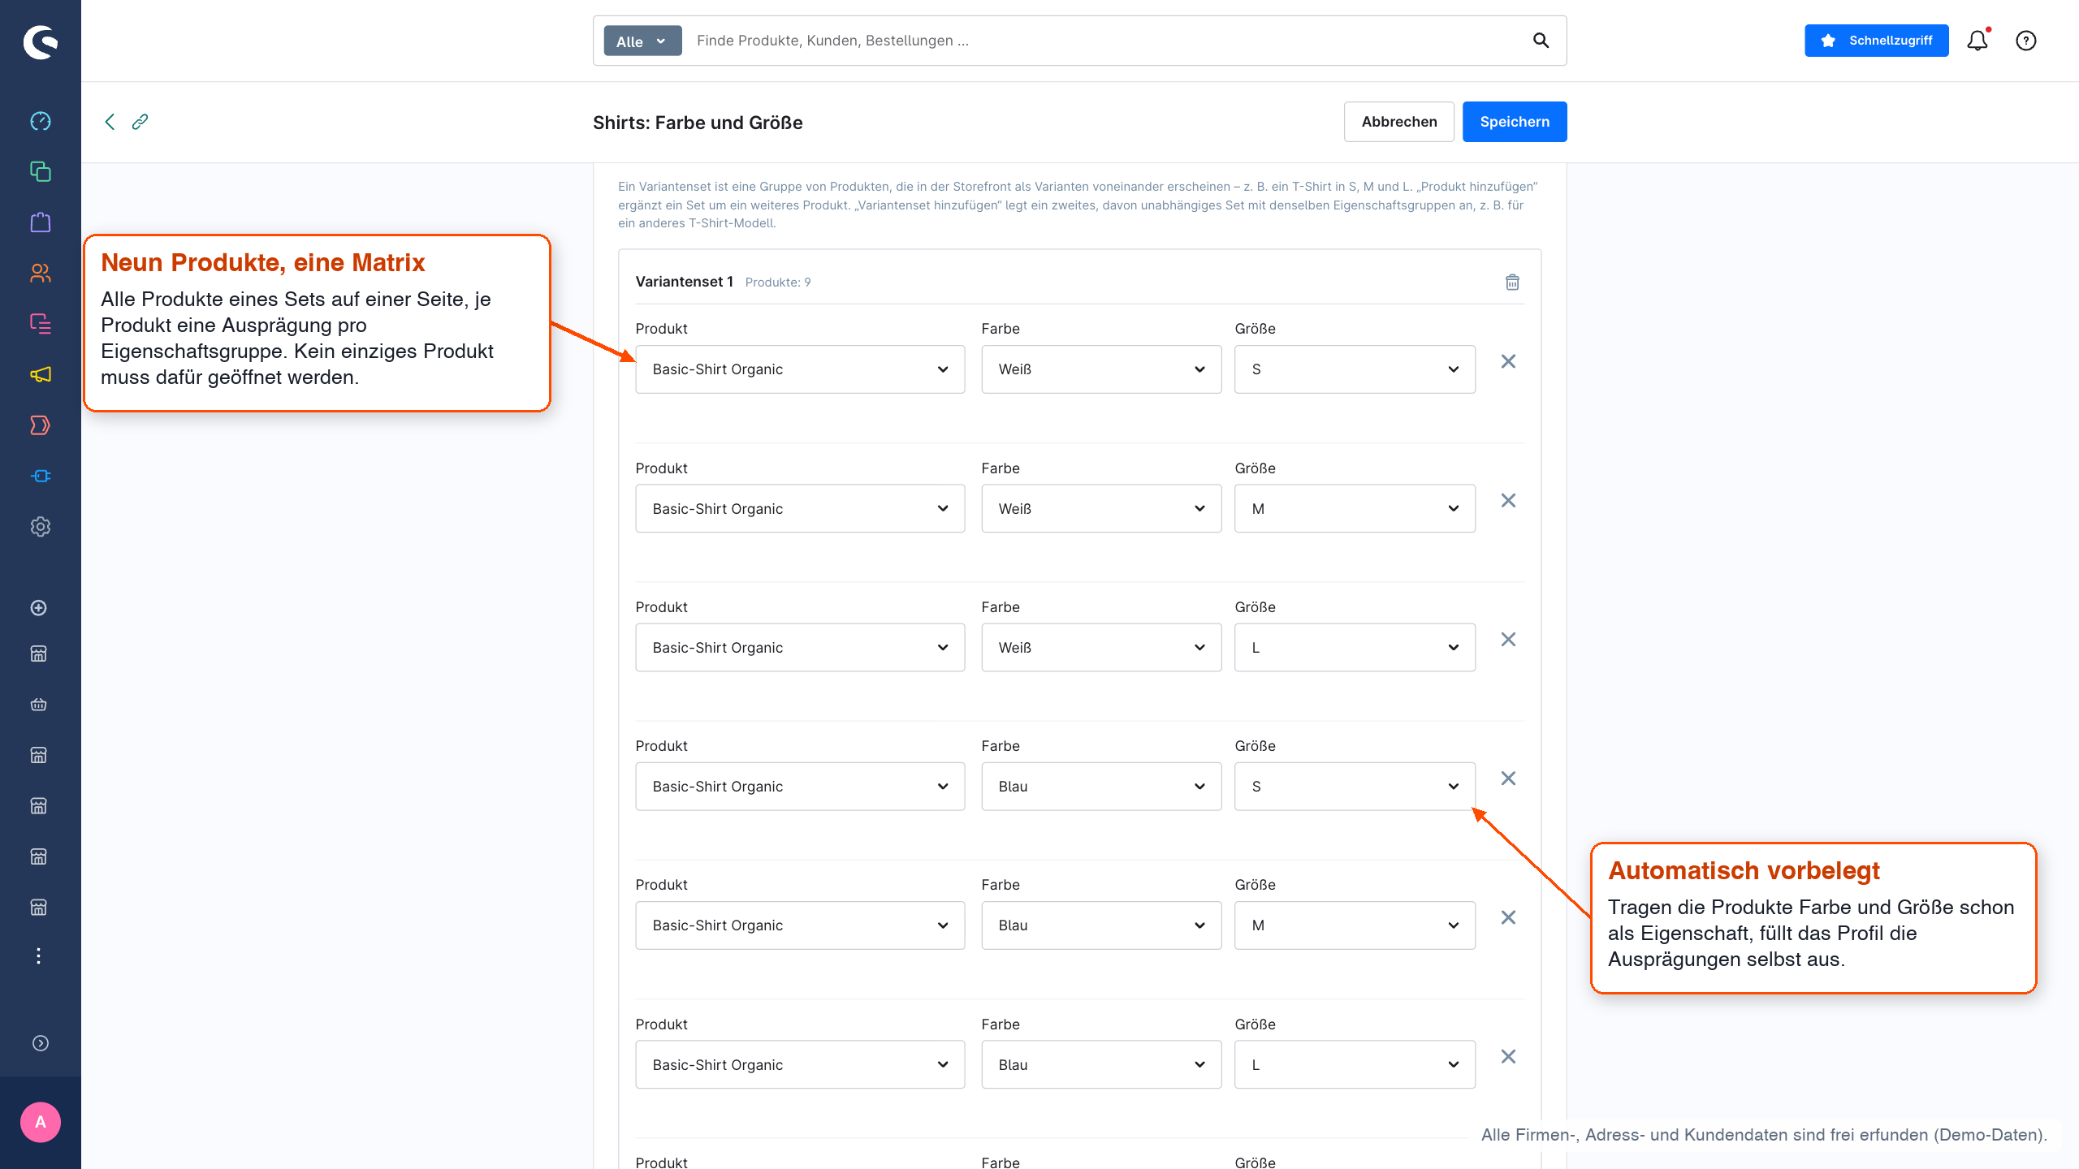Open the Dashboard icon in sidebar

[x=40, y=121]
